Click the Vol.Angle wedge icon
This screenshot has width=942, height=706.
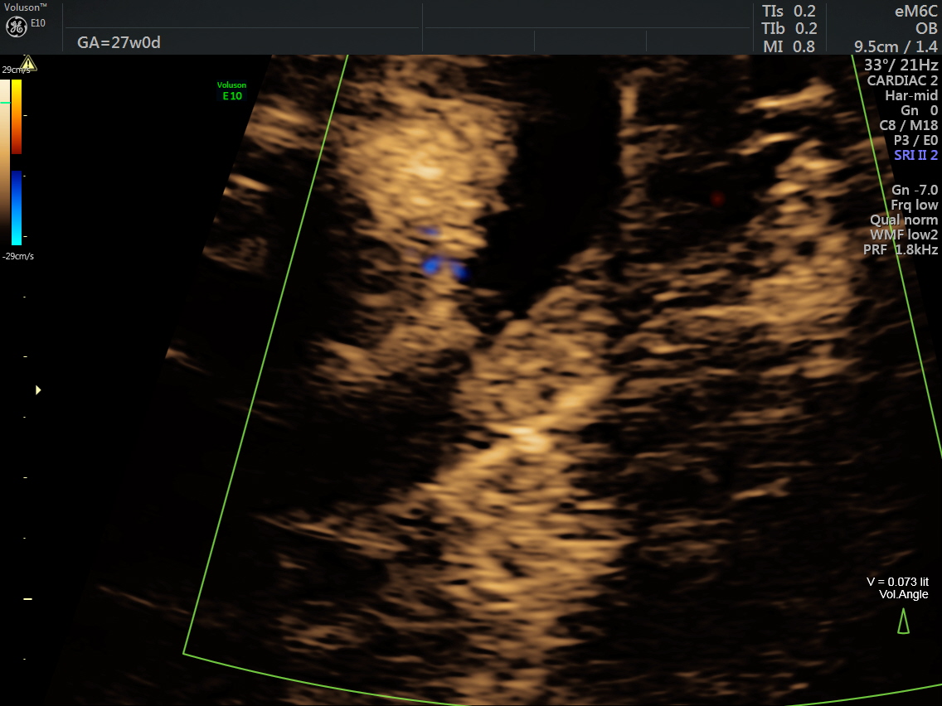click(x=903, y=621)
